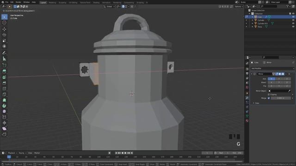296x166 pixels.
Task: Play the animation in timeline
Action: [x=125, y=153]
